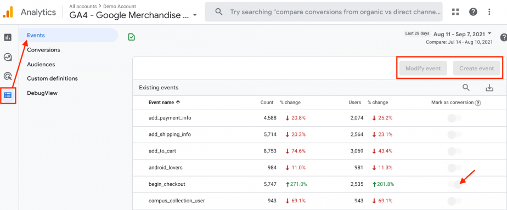This screenshot has height=210, width=507.
Task: Open the date range dropdown Aug 11 - Sep 7
Action: [463, 34]
